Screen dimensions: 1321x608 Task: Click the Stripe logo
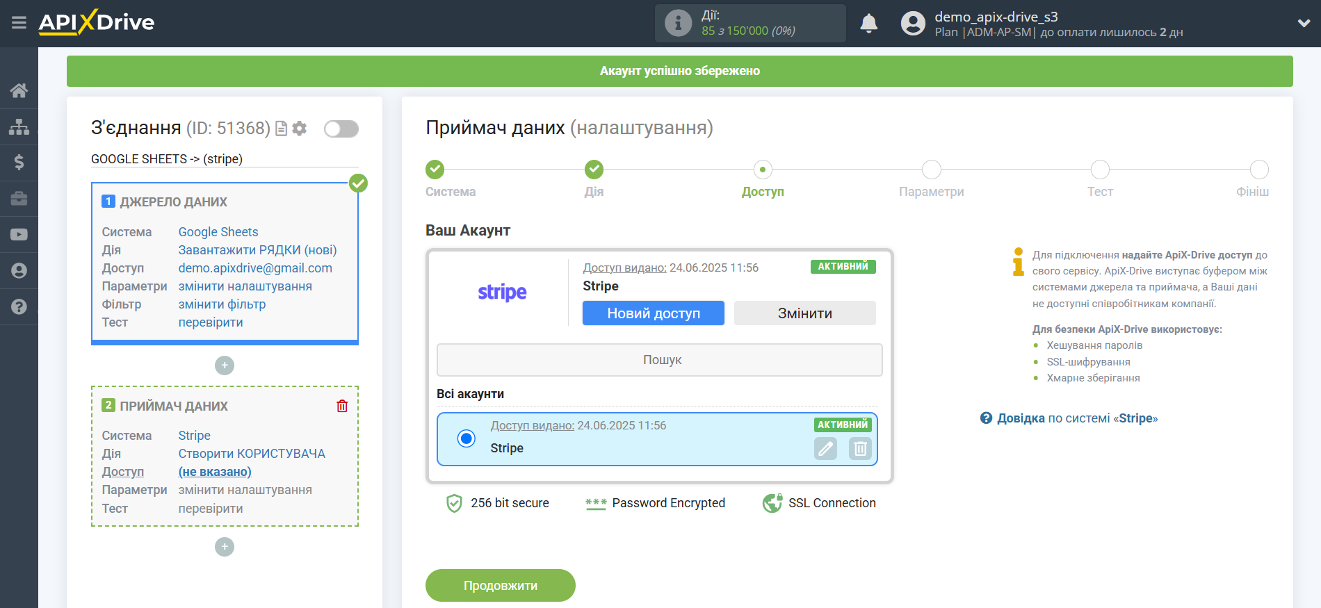click(502, 293)
